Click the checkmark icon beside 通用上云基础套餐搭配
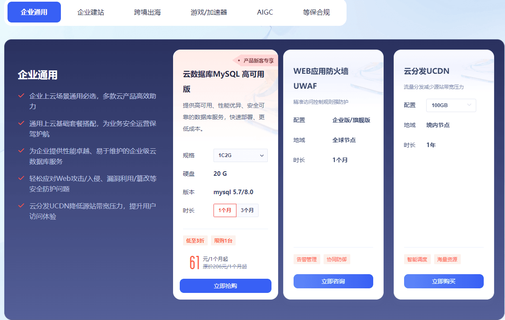This screenshot has width=505, height=320. coord(21,123)
